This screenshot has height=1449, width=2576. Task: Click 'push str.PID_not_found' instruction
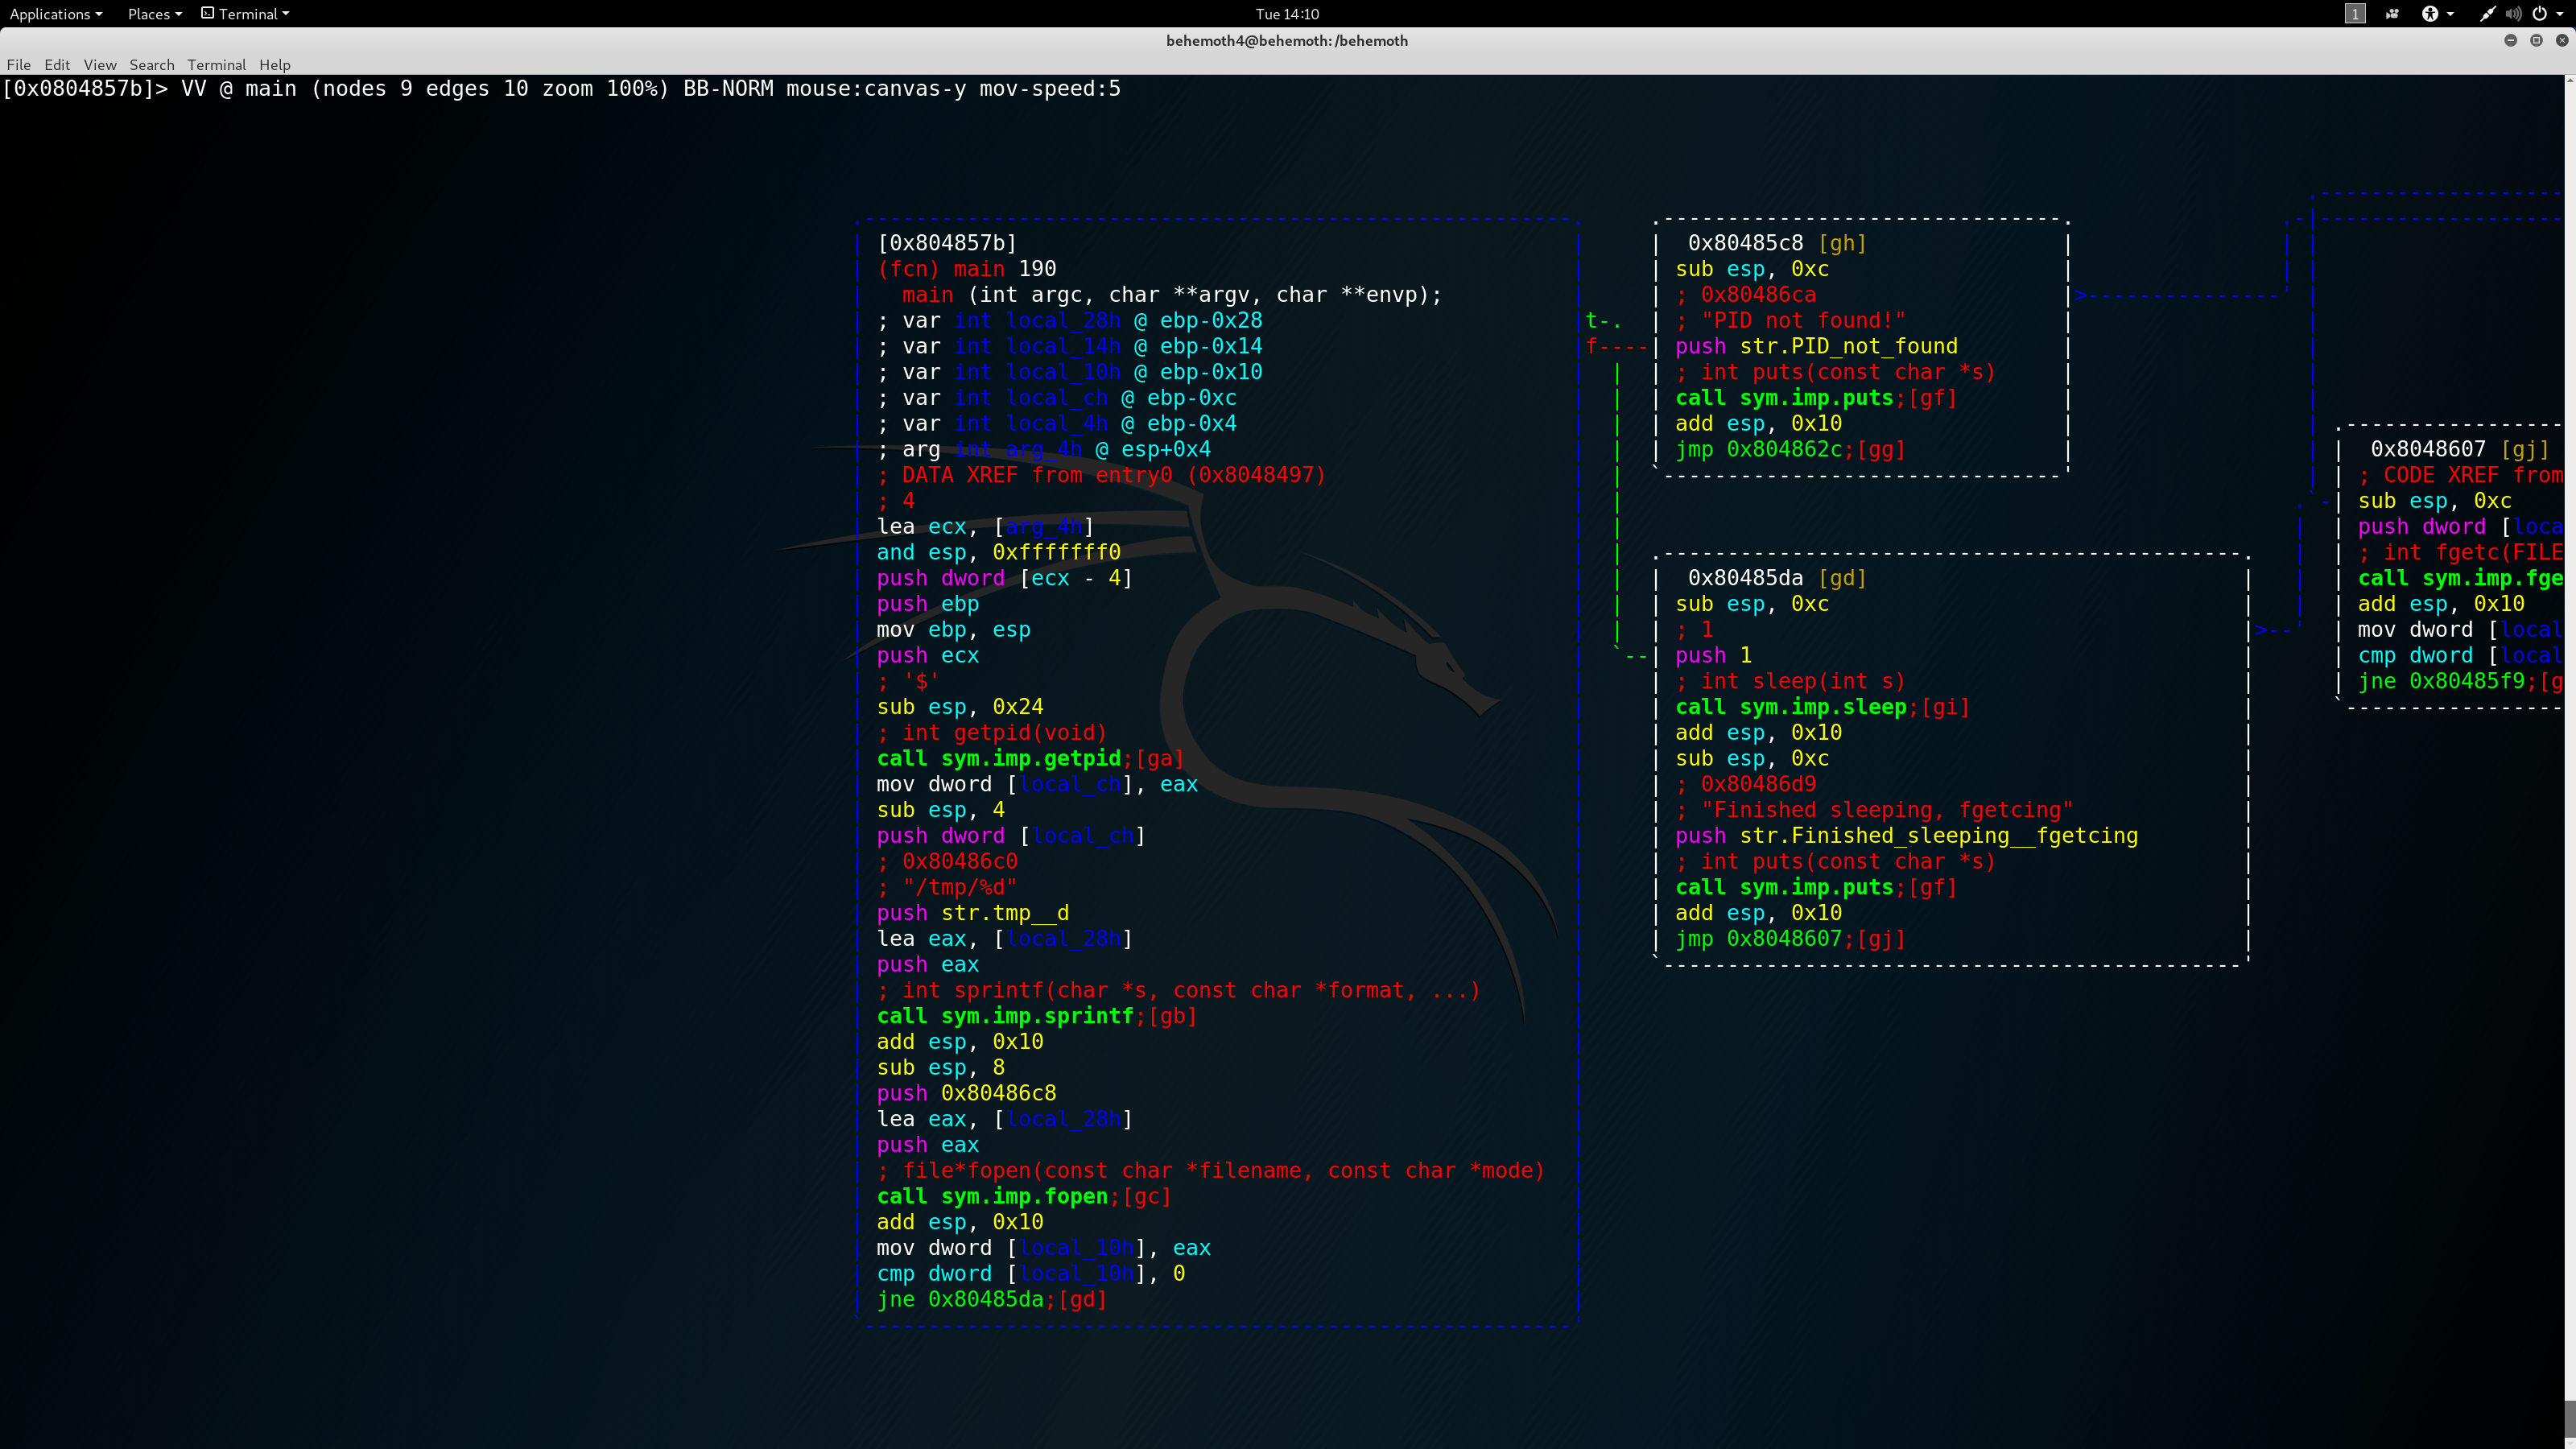click(x=1816, y=346)
